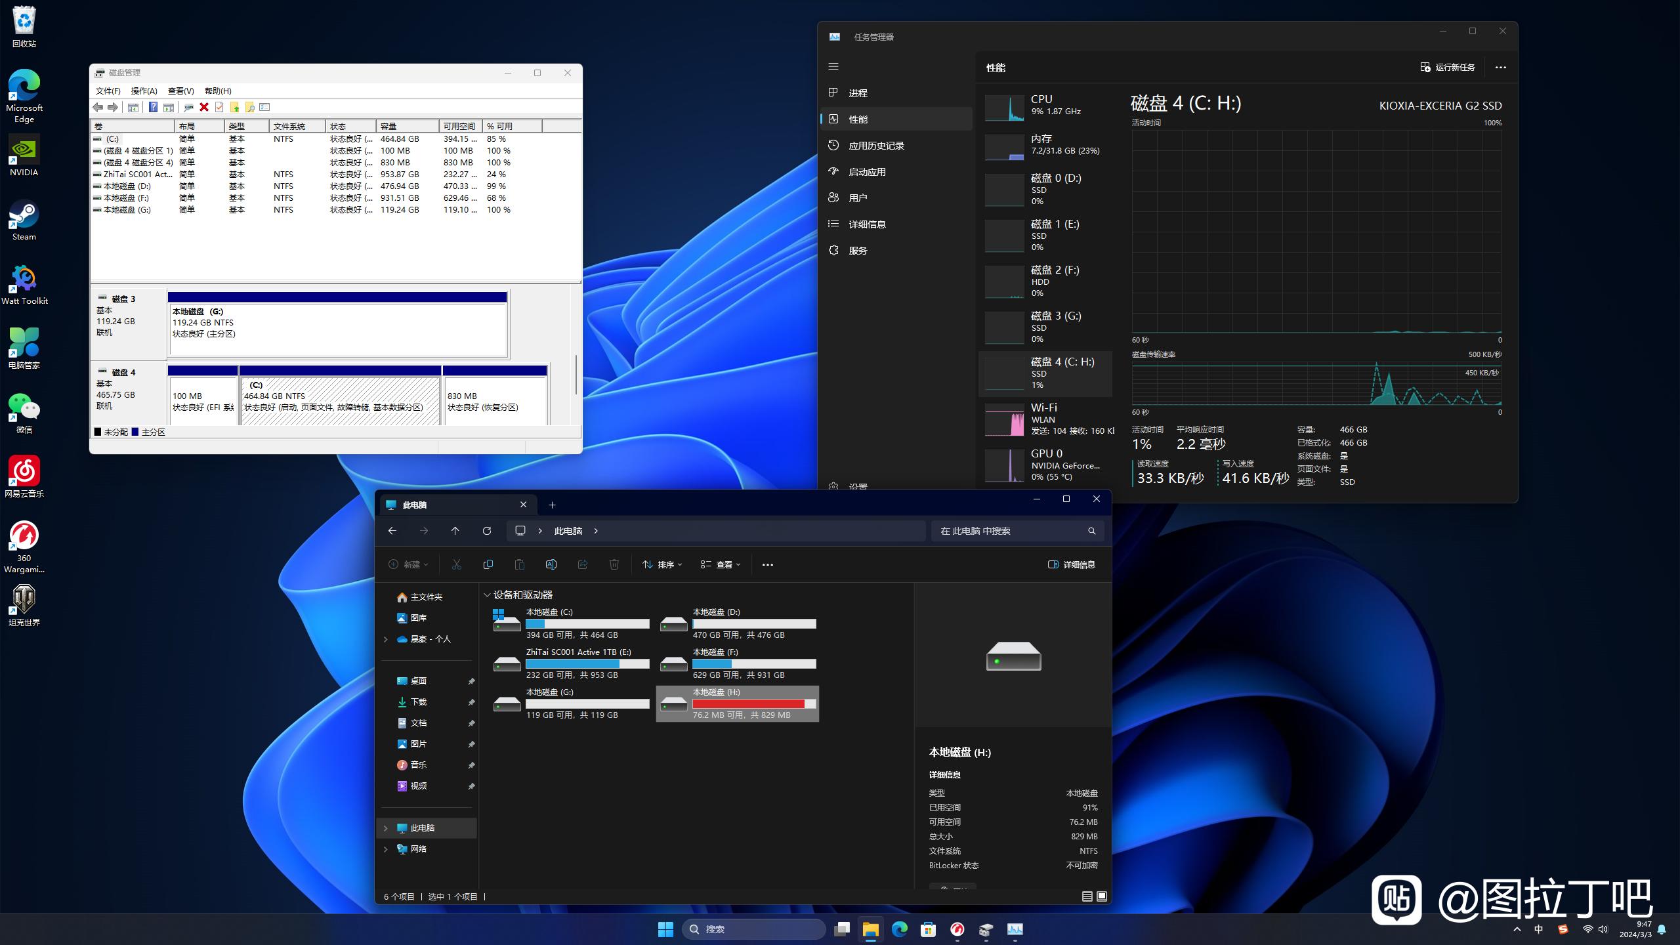Click the folder with magnifier icon in Disk Management
Screen dimensions: 1680x945
click(x=249, y=107)
